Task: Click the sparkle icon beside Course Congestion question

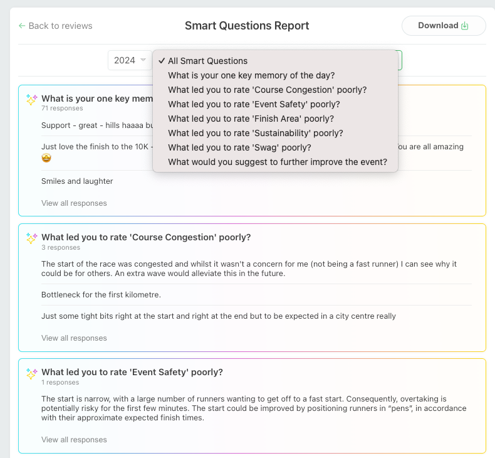Action: click(x=31, y=238)
